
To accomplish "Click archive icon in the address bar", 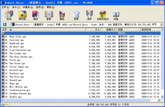I will pos(13,25).
